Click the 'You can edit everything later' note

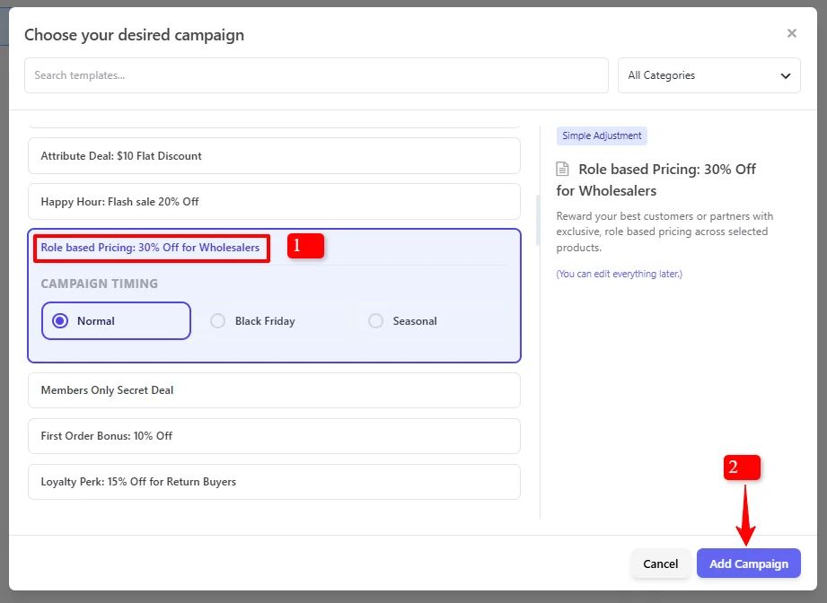(x=620, y=274)
